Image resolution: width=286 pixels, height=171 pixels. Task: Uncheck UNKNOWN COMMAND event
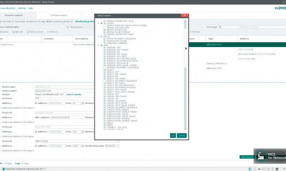(105, 43)
